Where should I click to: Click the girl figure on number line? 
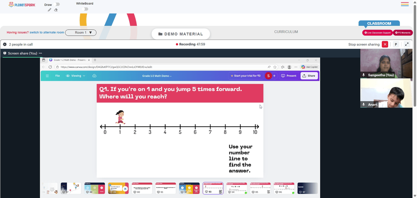tap(120, 117)
